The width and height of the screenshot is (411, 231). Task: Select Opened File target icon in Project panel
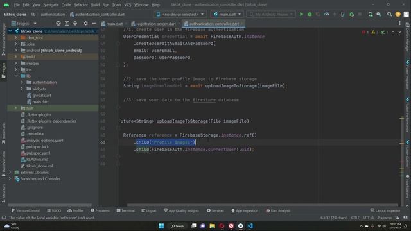(x=58, y=24)
